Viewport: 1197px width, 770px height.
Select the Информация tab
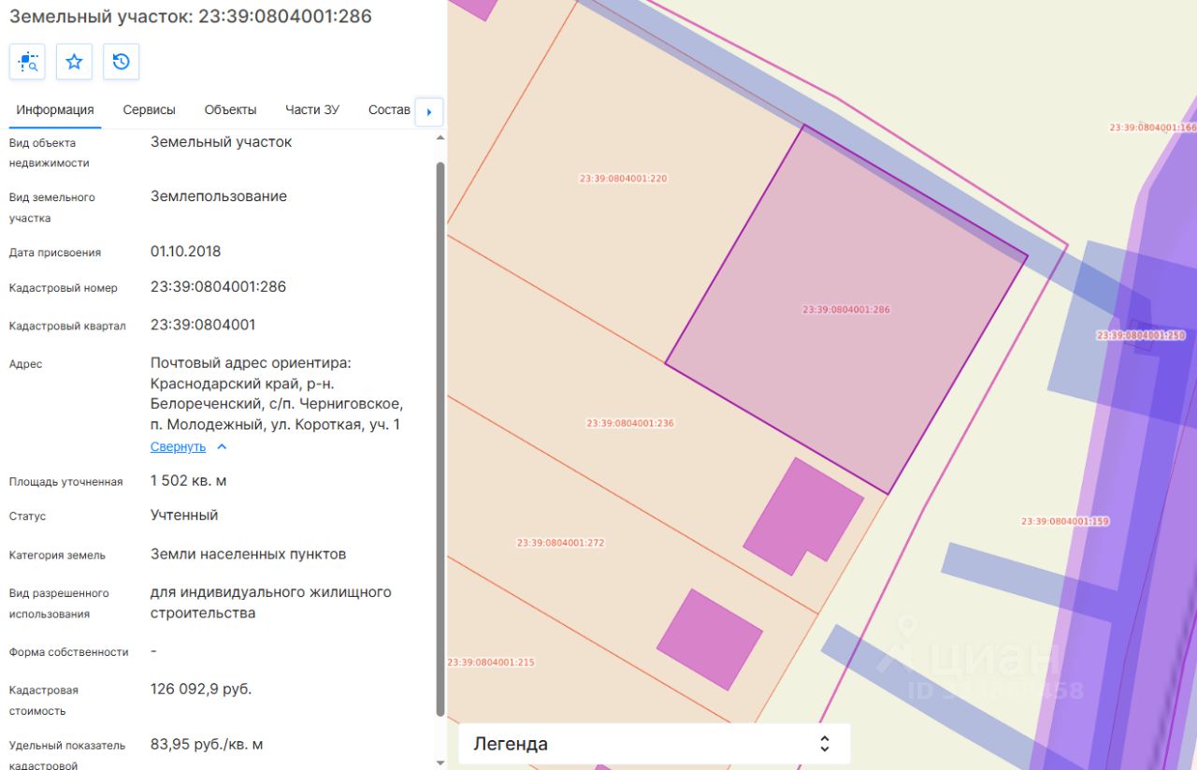click(55, 109)
